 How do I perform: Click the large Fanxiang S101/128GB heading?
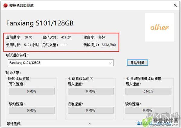40,23
